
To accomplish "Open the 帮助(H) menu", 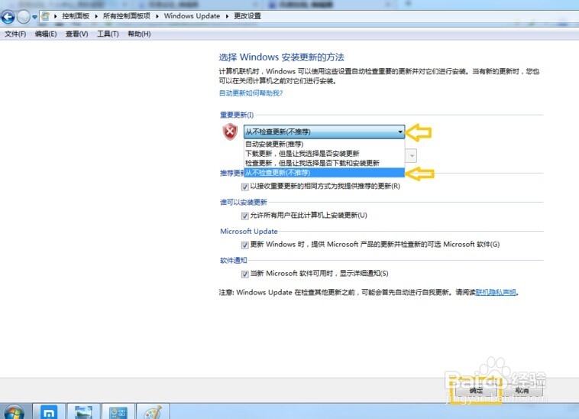I will (x=139, y=34).
